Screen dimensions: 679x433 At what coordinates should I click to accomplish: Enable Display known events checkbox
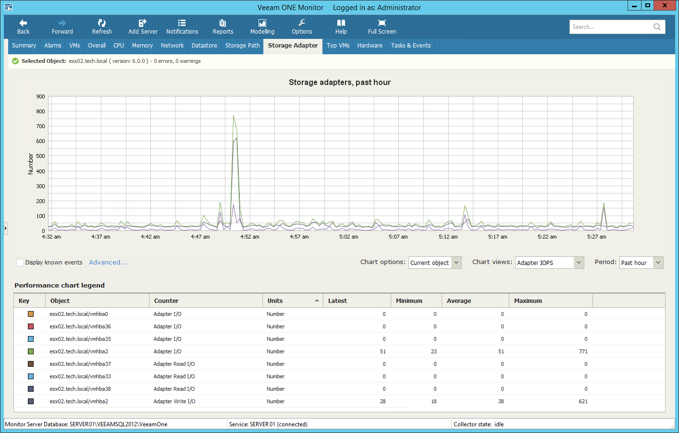pos(20,263)
